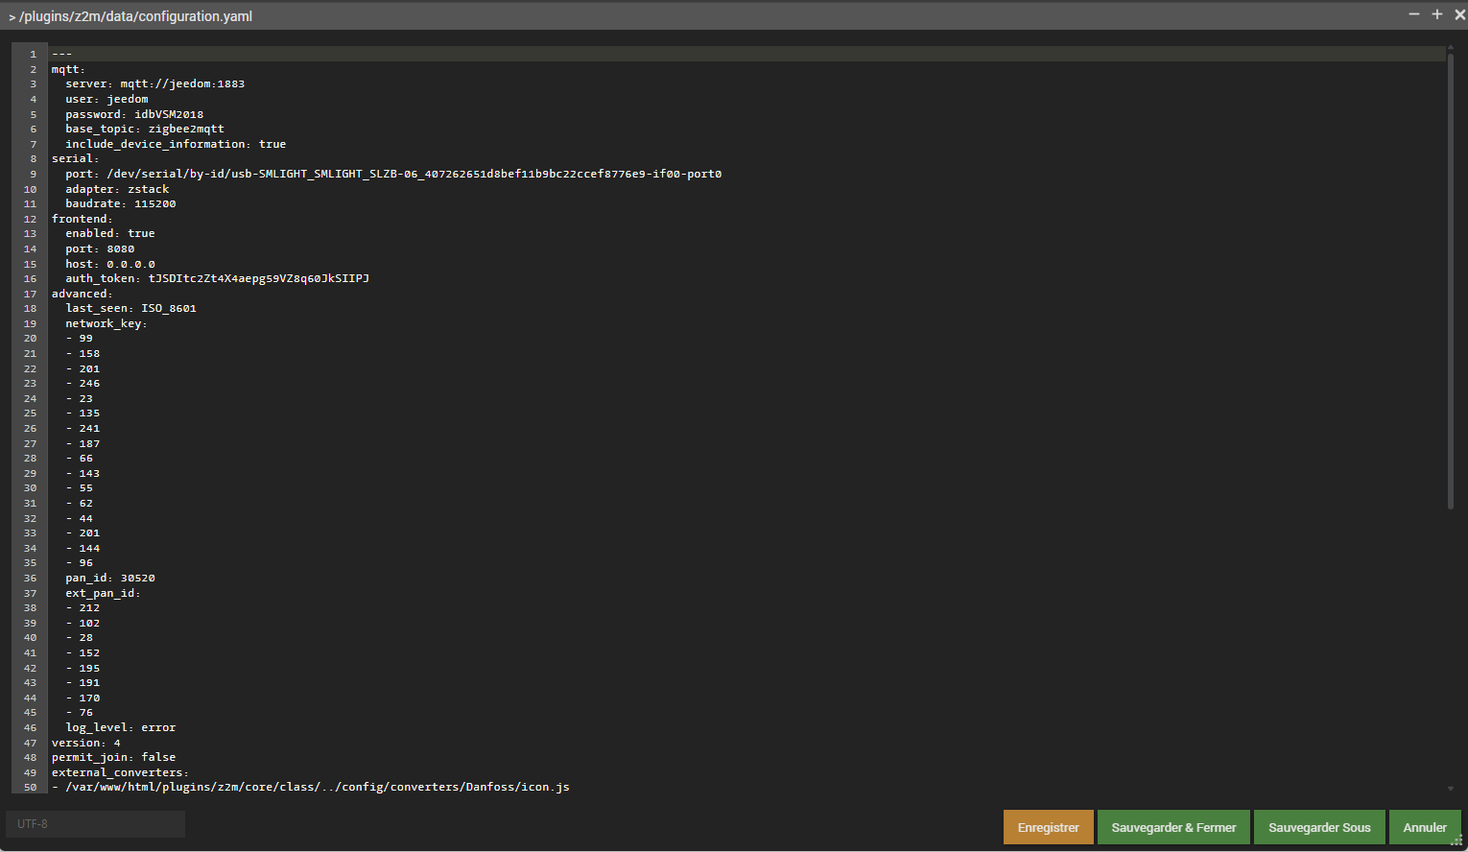
Task: Cancel editing with Annuler
Action: pyautogui.click(x=1425, y=827)
